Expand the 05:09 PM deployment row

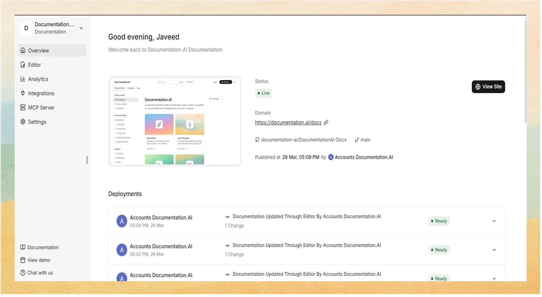(494, 222)
